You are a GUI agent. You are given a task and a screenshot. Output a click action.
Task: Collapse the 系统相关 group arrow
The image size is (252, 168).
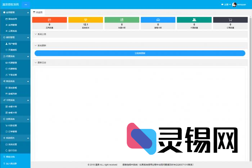click(x=28, y=138)
